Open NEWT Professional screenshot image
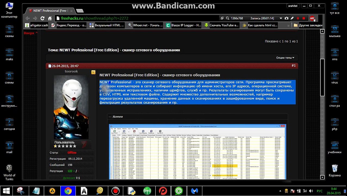The width and height of the screenshot is (347, 196). coord(197,152)
